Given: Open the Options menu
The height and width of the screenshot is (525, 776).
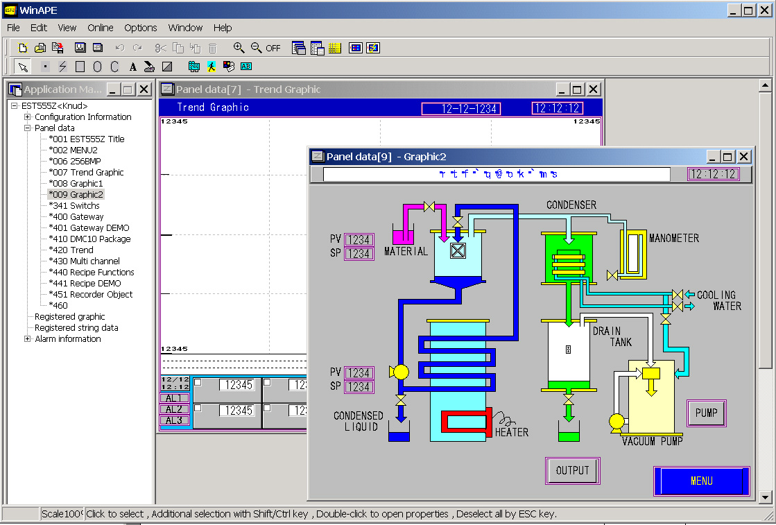Looking at the screenshot, I should pyautogui.click(x=141, y=28).
